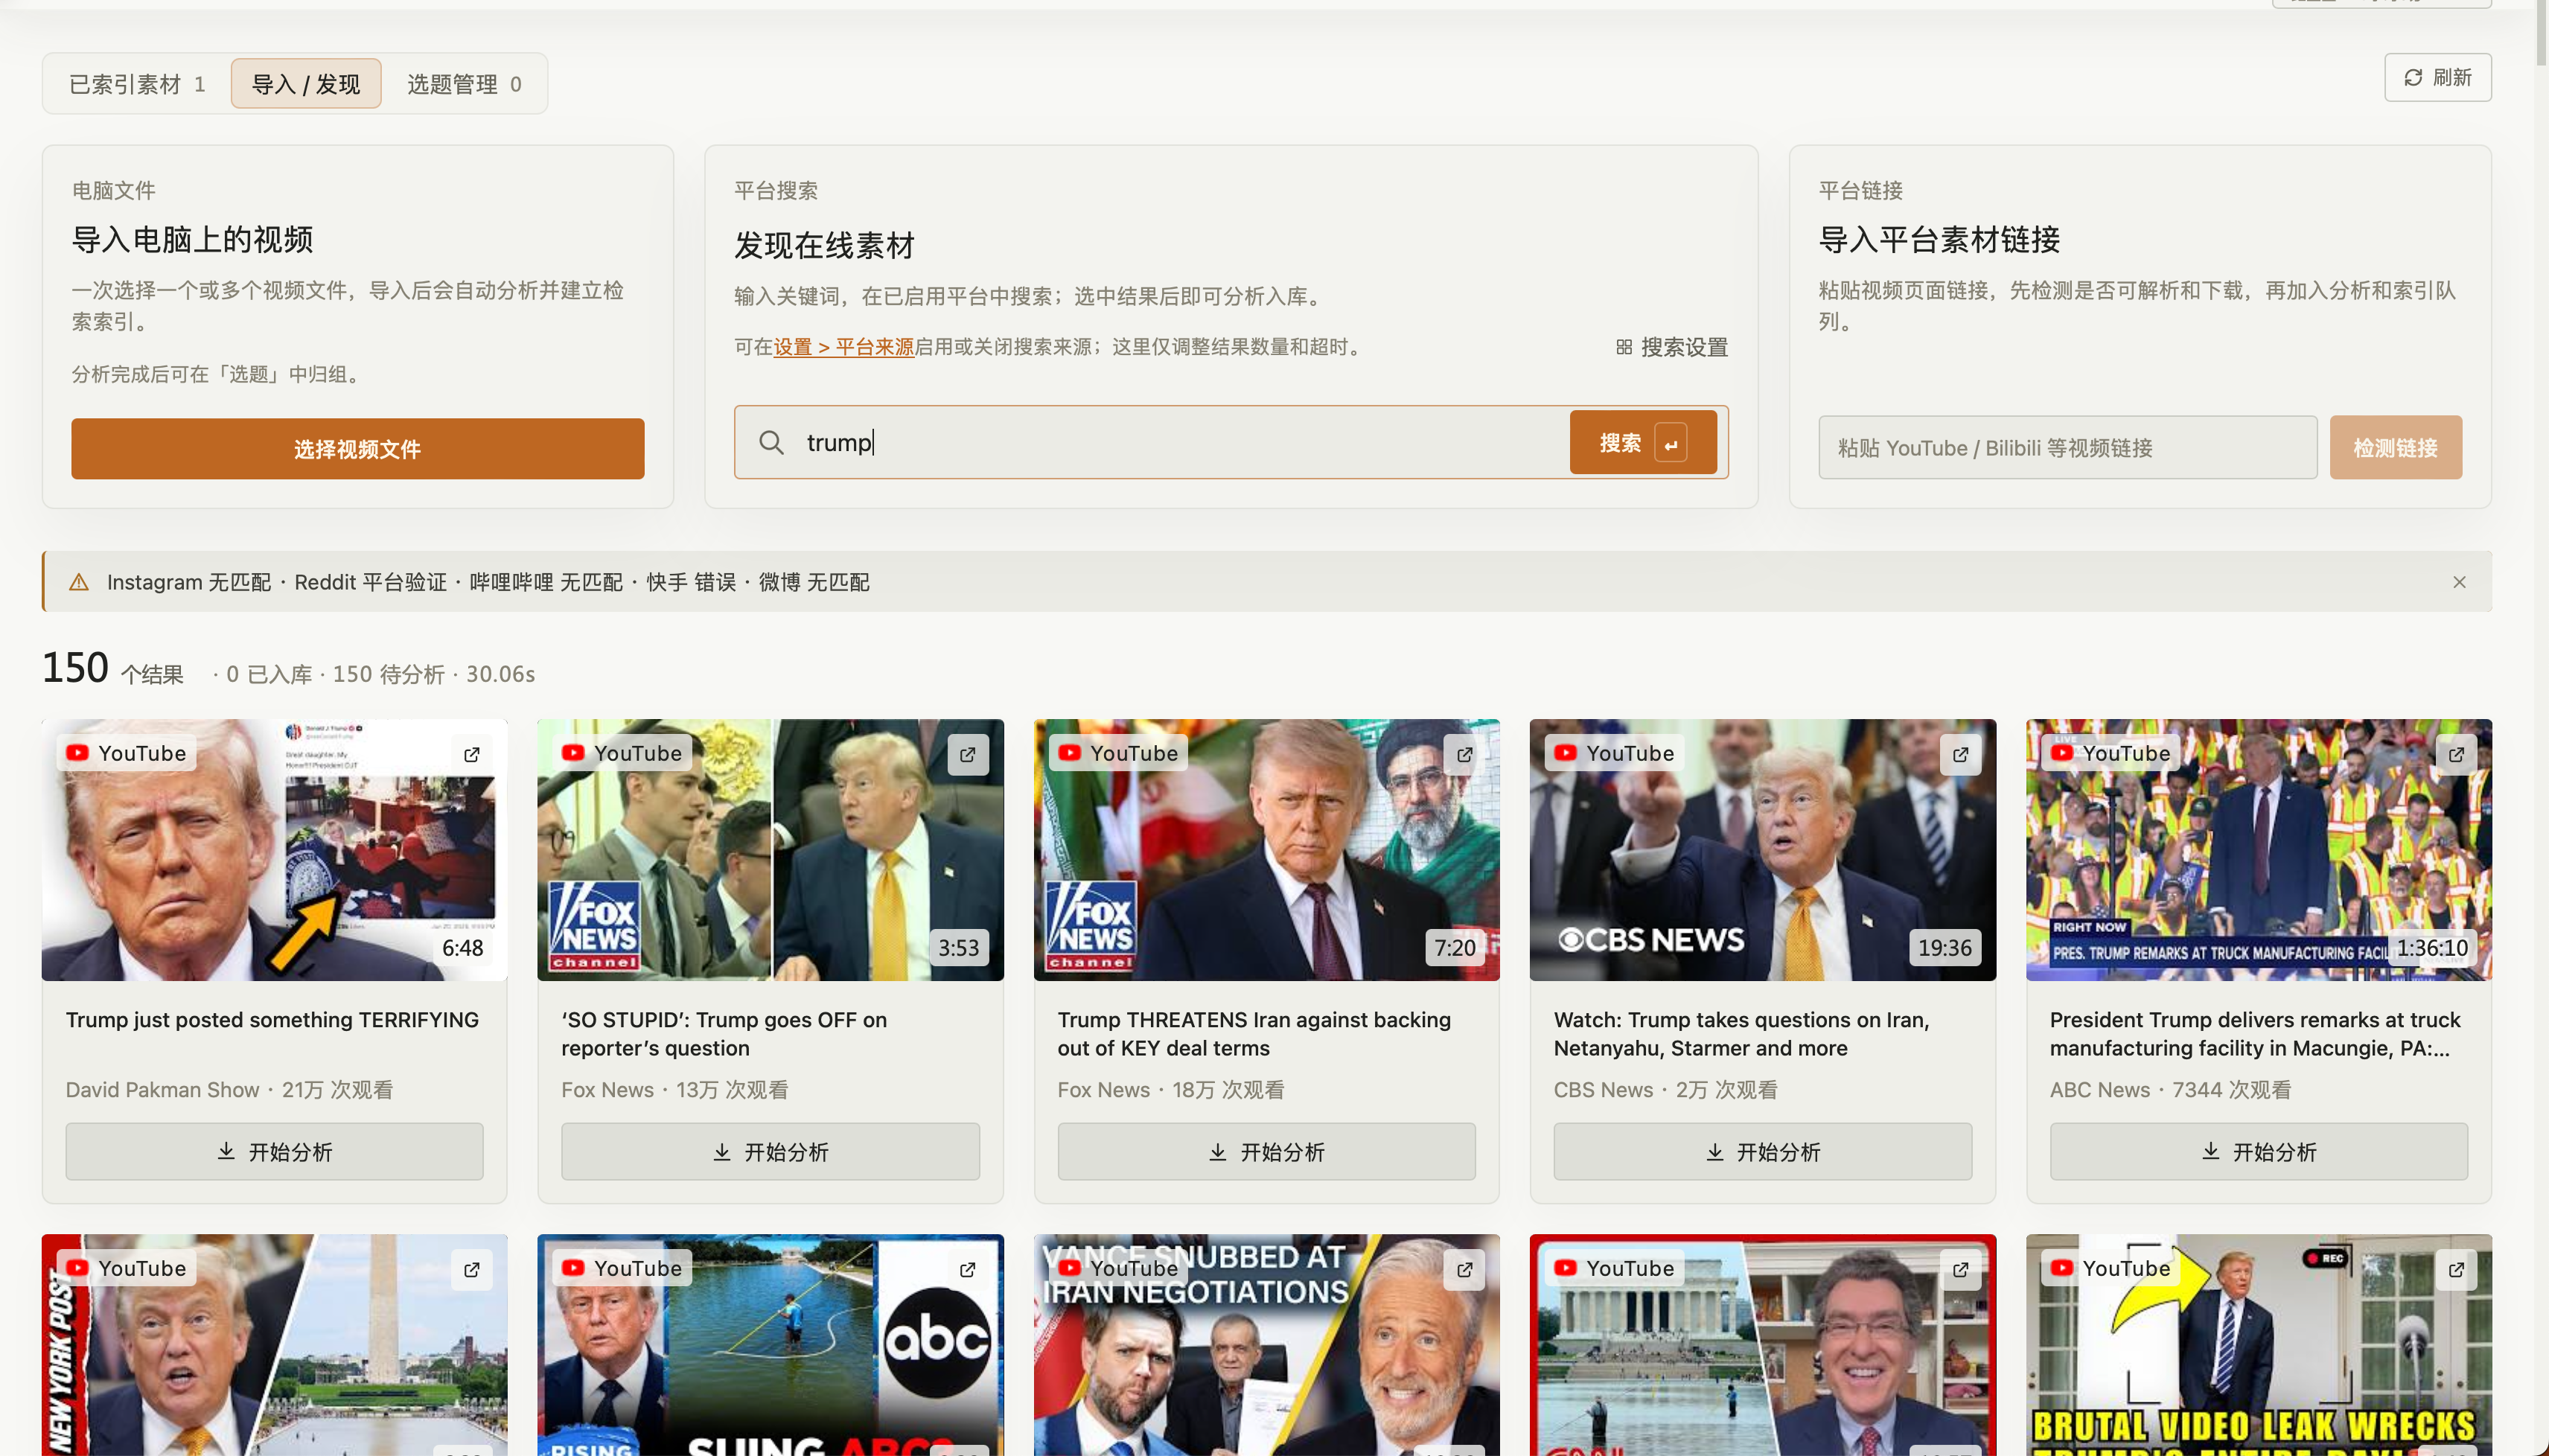Viewport: 2549px width, 1456px height.
Task: Start analysis for CBS News Trump questions video
Action: [x=1762, y=1151]
